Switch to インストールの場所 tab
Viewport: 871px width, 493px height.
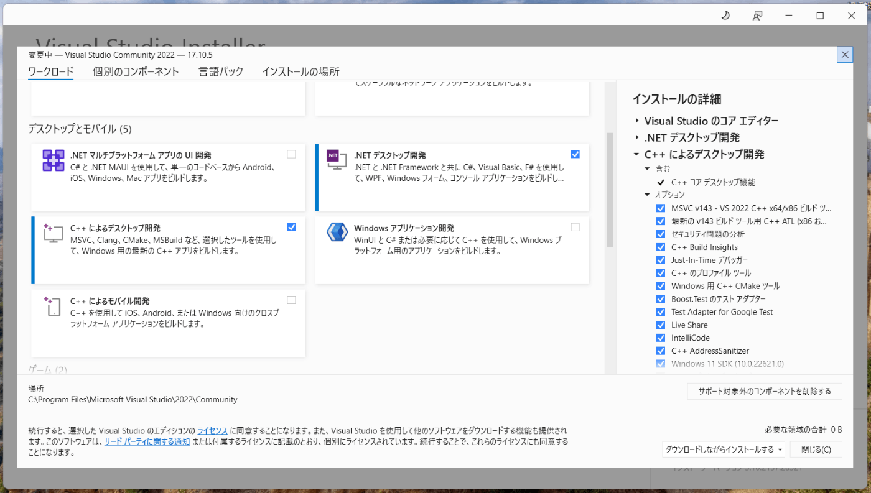(x=300, y=71)
